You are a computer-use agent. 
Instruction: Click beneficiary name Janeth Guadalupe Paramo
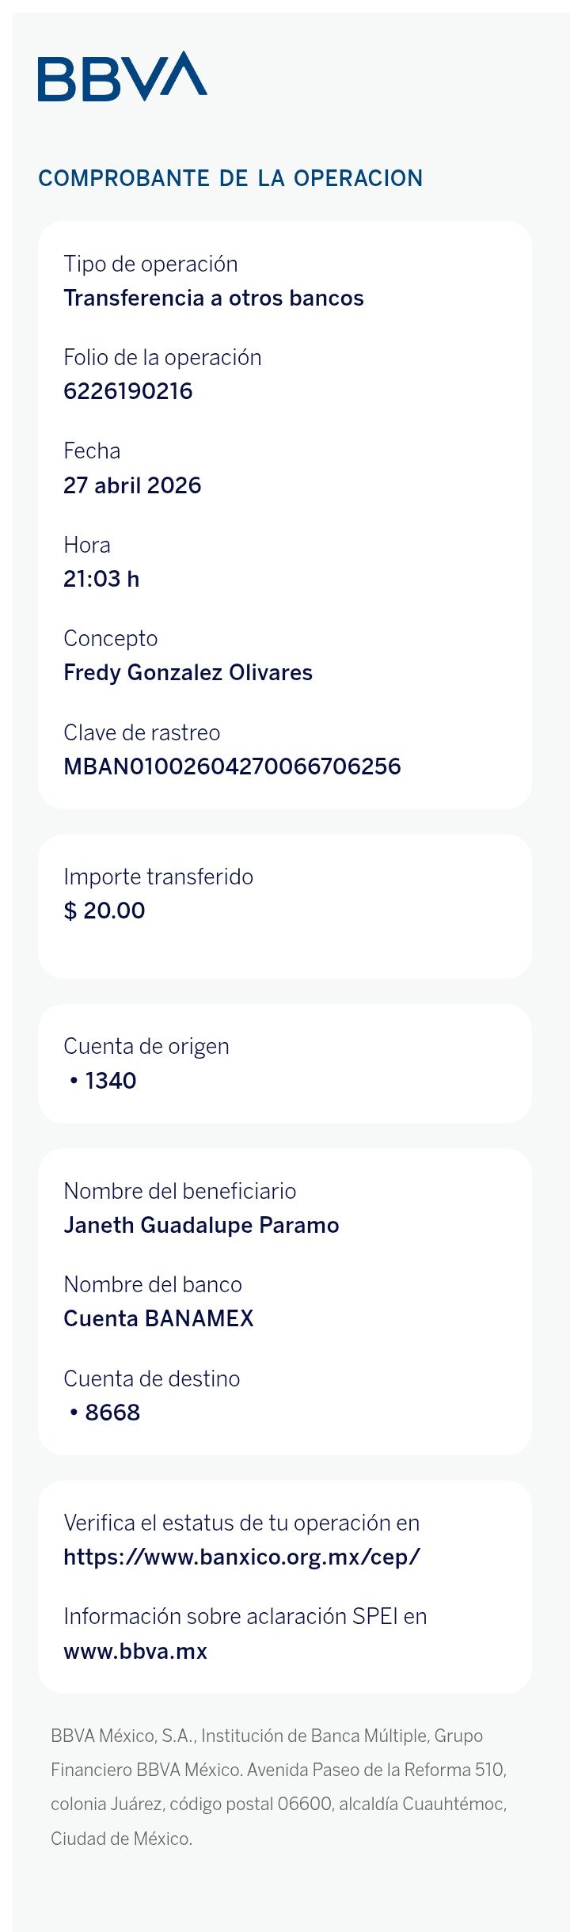(x=201, y=1225)
